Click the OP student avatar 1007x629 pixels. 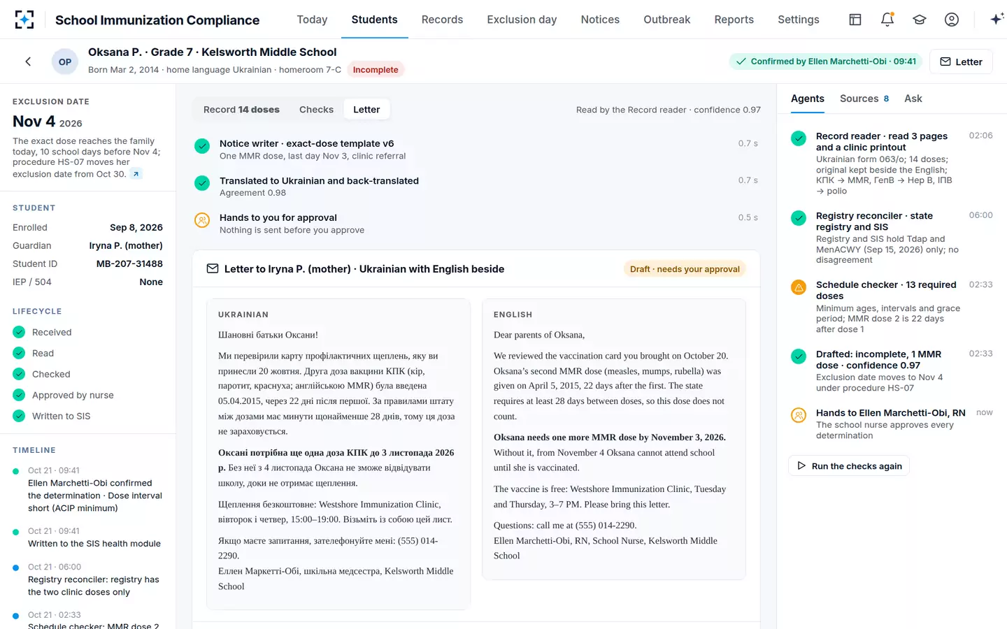point(65,62)
